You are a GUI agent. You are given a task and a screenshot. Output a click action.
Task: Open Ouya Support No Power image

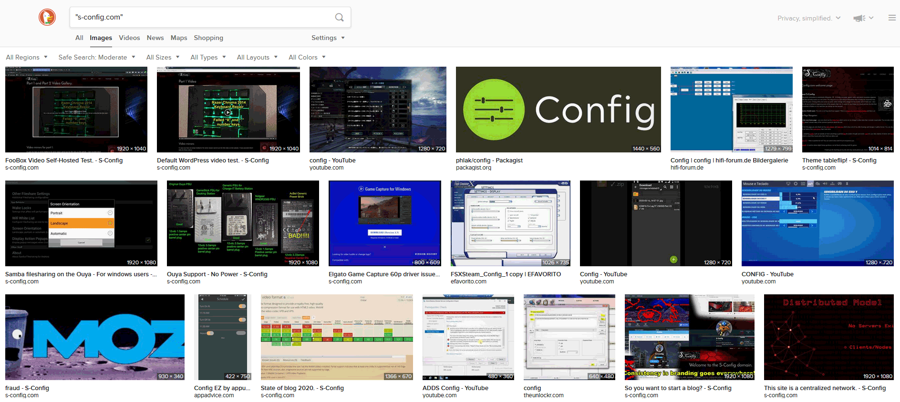(243, 223)
